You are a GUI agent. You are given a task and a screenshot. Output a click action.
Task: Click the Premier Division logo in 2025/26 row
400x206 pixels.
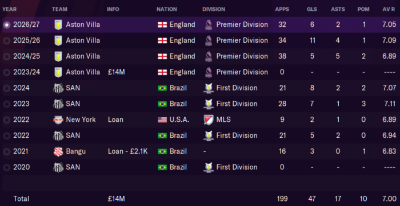click(209, 40)
